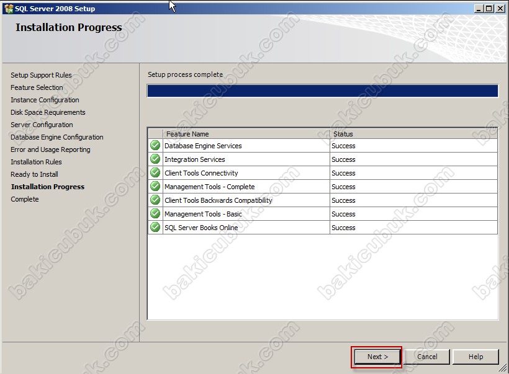509x374 pixels.
Task: Select the Management Tools - Complete feature name
Action: pyautogui.click(x=210, y=187)
